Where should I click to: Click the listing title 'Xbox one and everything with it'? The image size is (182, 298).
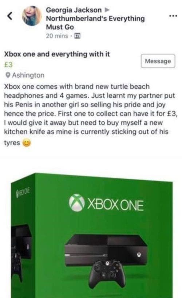coord(57,54)
